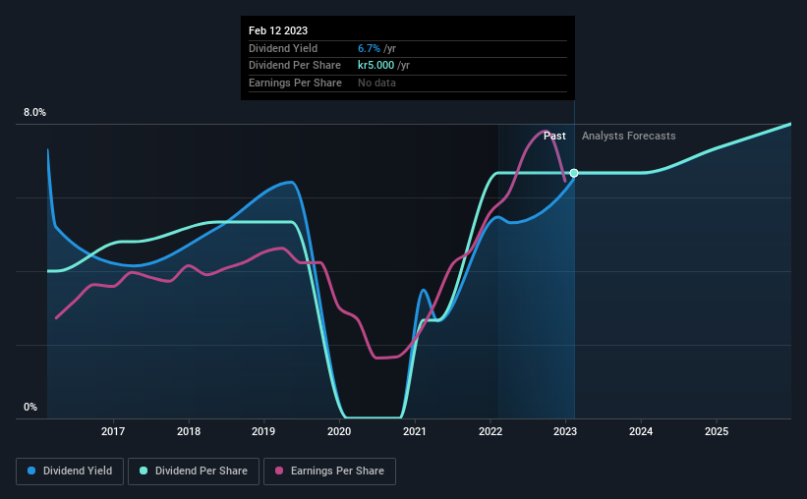Click the 6.7% dividend yield value

369,48
